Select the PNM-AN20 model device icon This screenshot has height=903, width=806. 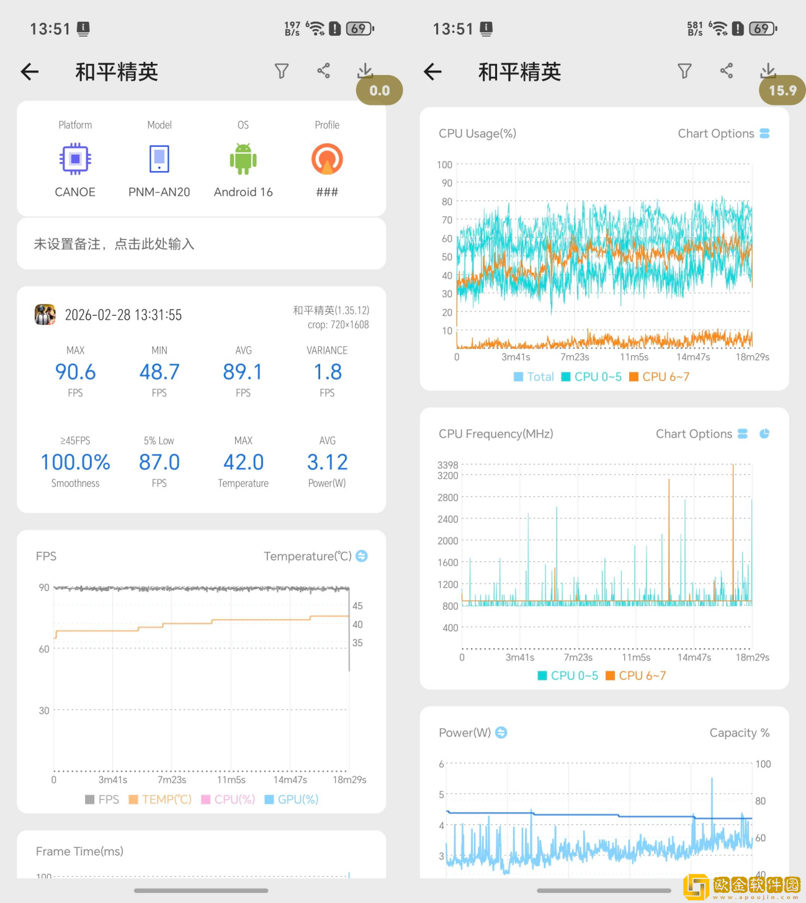click(159, 158)
